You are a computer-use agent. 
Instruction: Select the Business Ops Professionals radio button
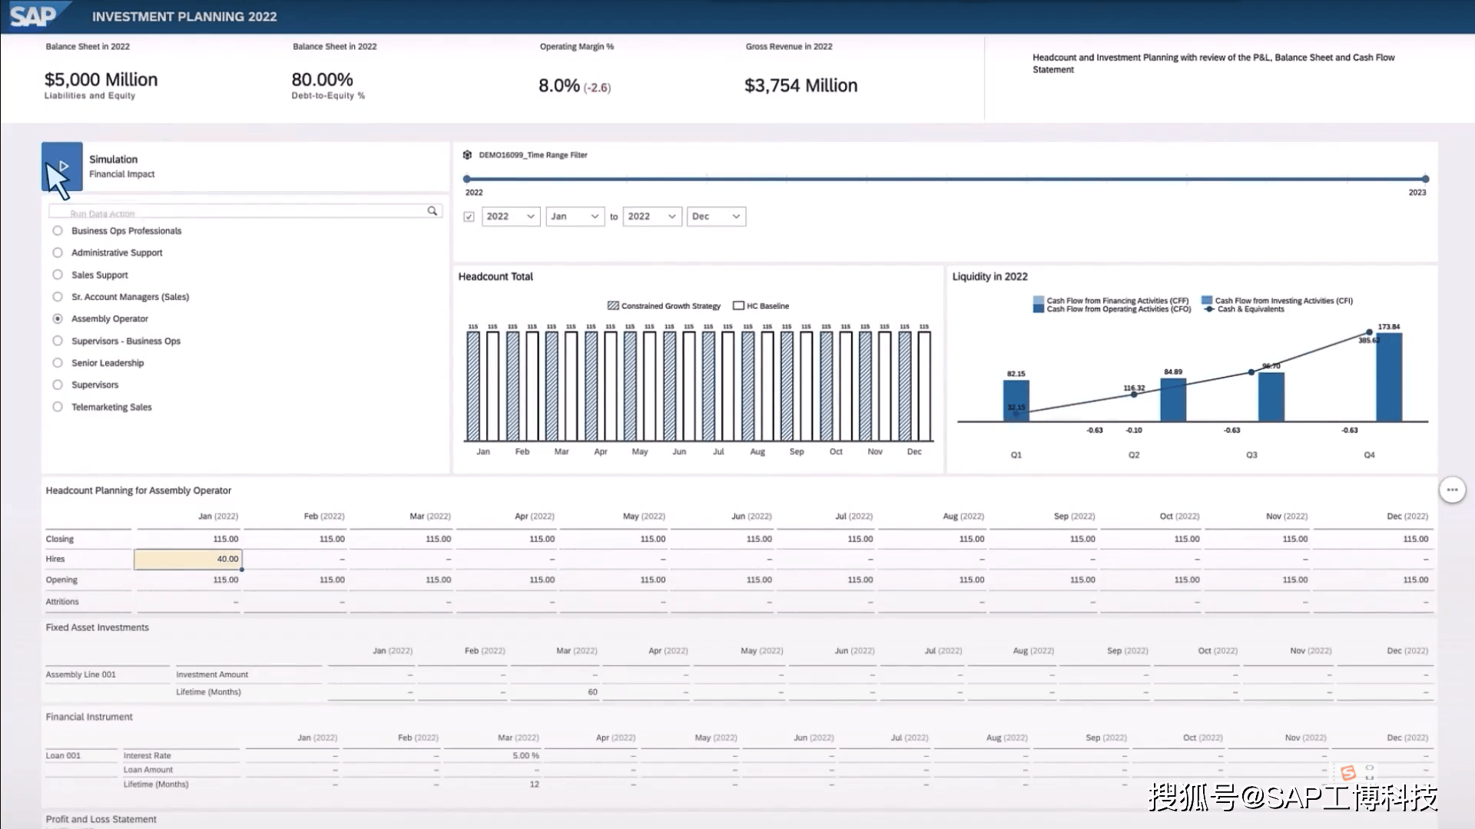click(x=58, y=231)
